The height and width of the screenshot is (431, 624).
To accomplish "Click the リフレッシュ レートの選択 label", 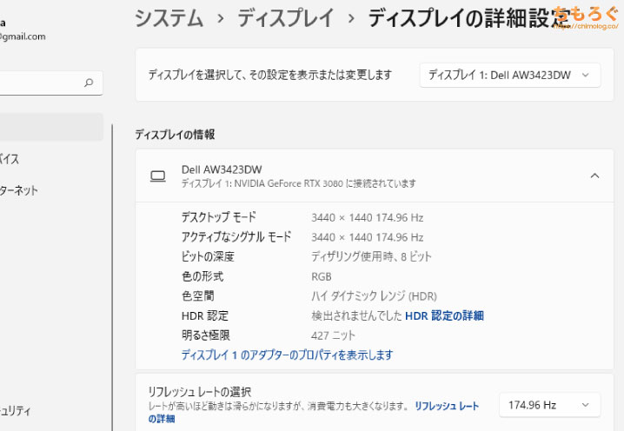I will click(x=199, y=392).
